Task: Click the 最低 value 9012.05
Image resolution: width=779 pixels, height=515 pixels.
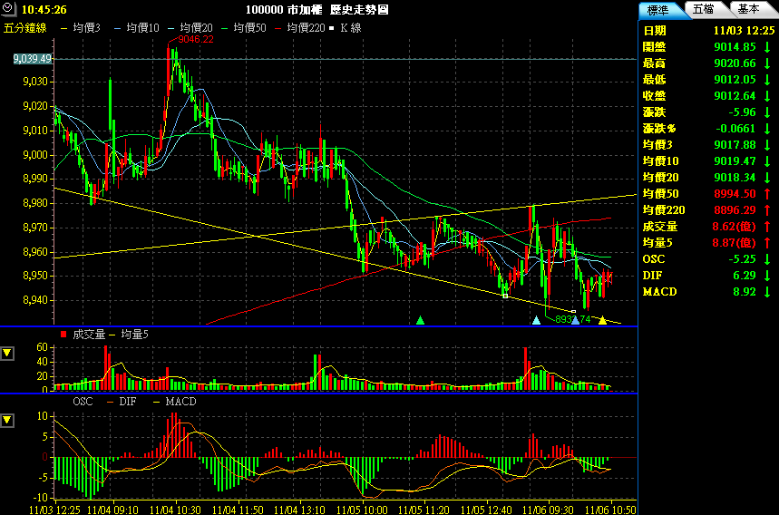Action: pos(735,80)
